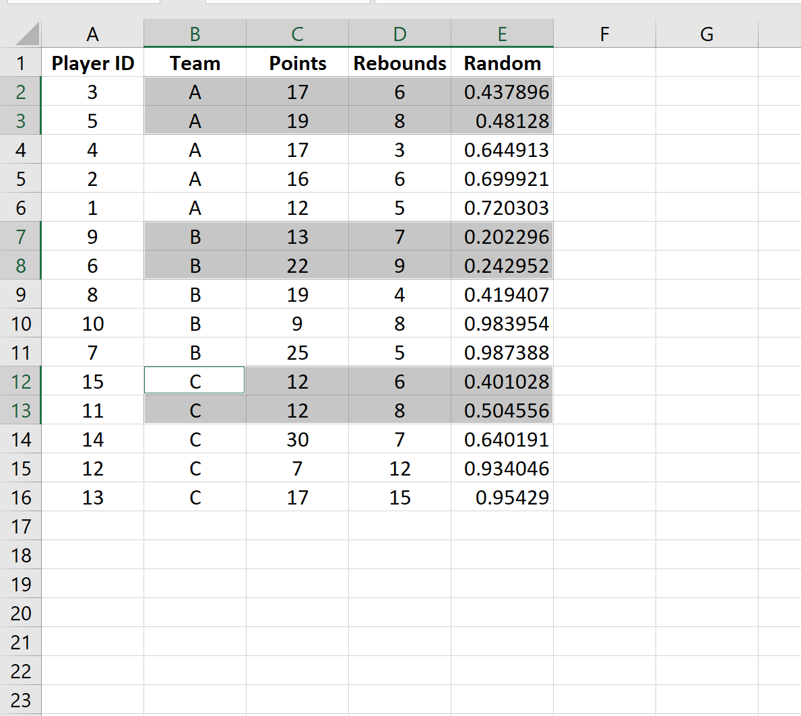Click Player ID 10 cell
The image size is (801, 716).
coord(92,324)
